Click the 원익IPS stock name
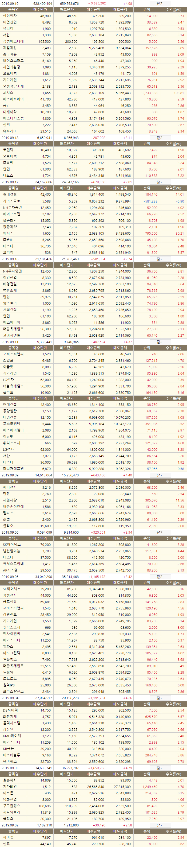The height and width of the screenshot is (847, 187). pos(9,685)
